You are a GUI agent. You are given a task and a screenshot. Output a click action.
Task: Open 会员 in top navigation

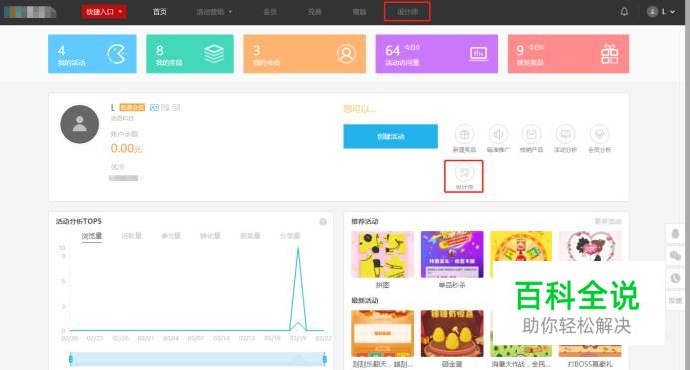(x=270, y=12)
